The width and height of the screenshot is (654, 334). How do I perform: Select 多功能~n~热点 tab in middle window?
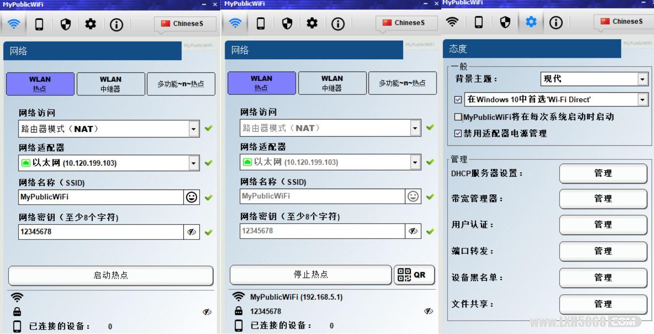(x=402, y=83)
